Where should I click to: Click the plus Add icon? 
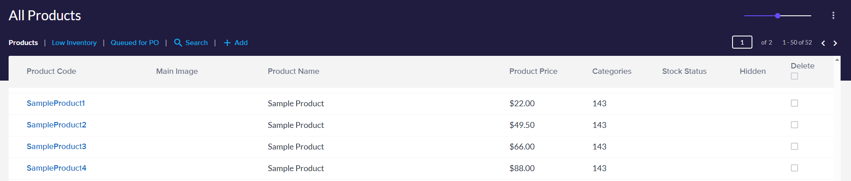tap(227, 43)
